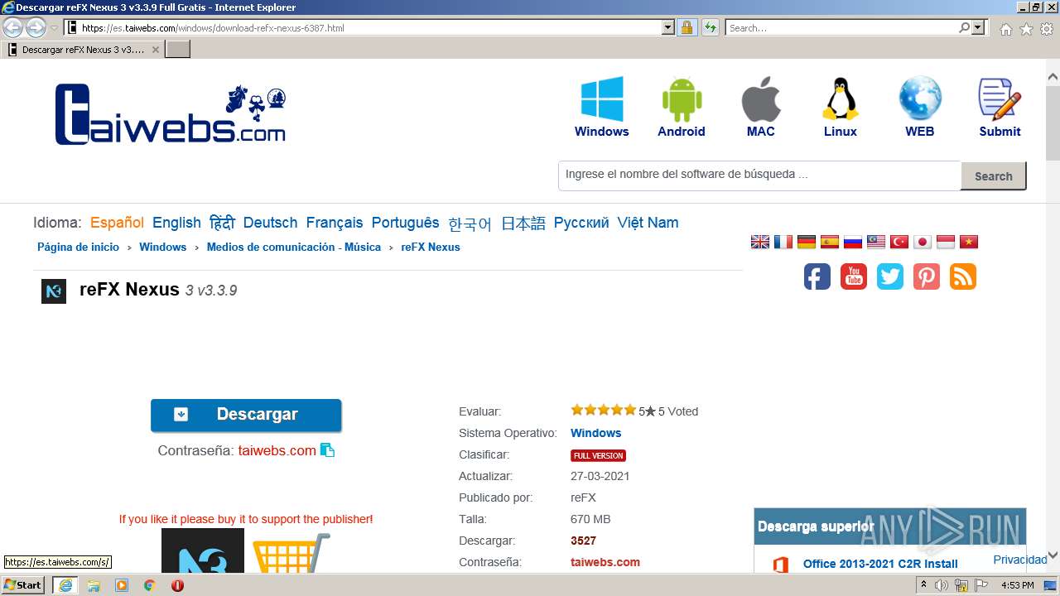Click the address bar security lock icon

pyautogui.click(x=687, y=28)
